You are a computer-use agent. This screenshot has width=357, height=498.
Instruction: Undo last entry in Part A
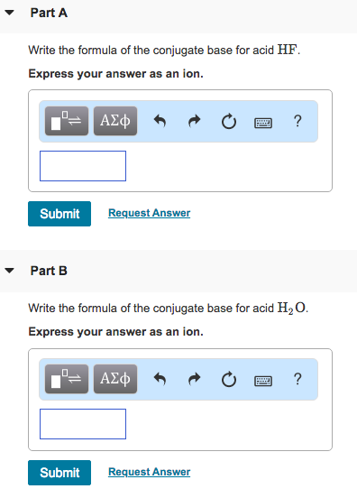(x=160, y=121)
